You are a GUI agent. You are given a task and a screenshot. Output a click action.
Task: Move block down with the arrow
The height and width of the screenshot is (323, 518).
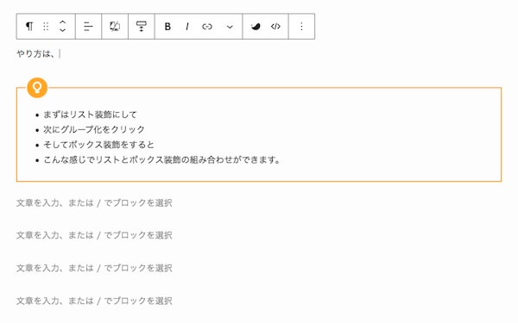coord(62,30)
